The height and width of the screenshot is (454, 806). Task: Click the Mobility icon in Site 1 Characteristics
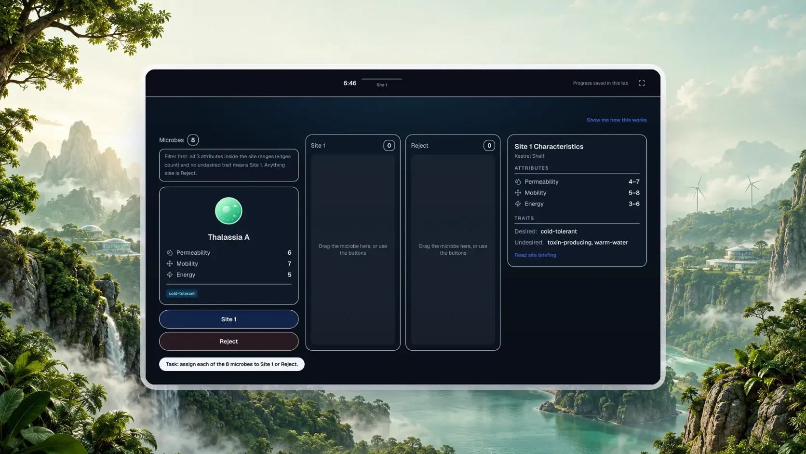[518, 193]
